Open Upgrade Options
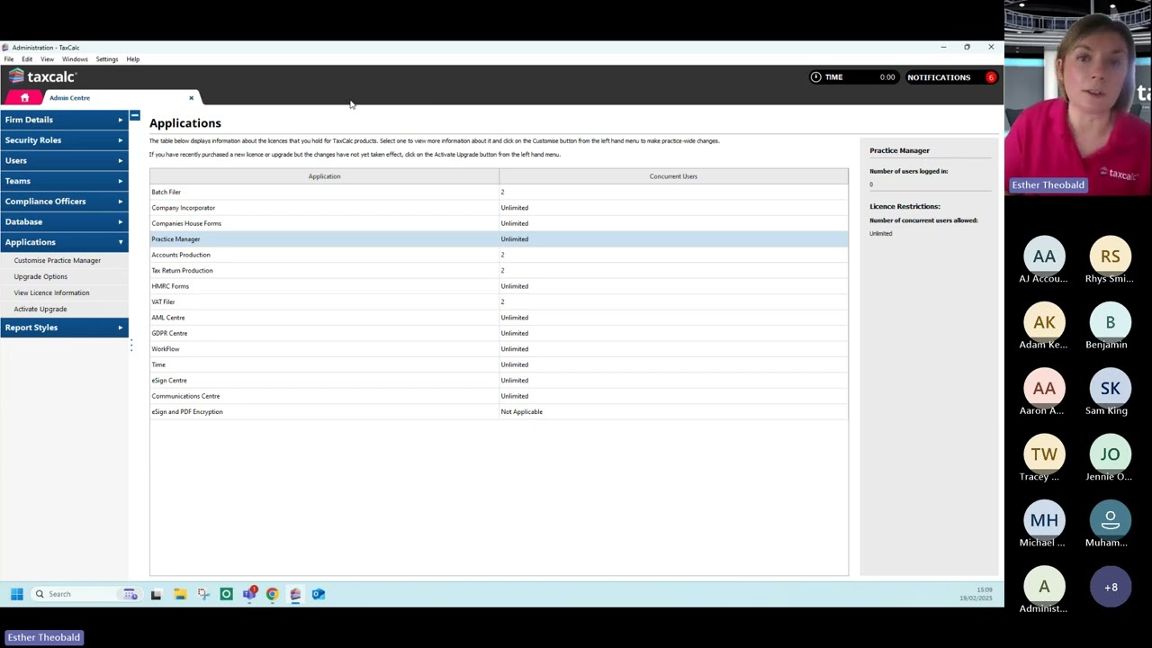This screenshot has height=648, width=1152. pos(40,276)
